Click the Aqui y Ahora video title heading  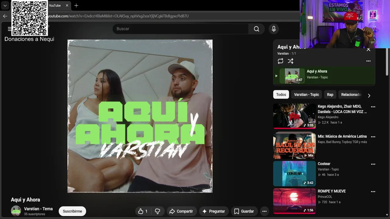click(x=26, y=200)
